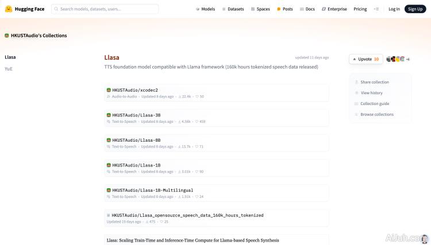Click the Pricing link
The height and width of the screenshot is (245, 431).
coord(360,9)
